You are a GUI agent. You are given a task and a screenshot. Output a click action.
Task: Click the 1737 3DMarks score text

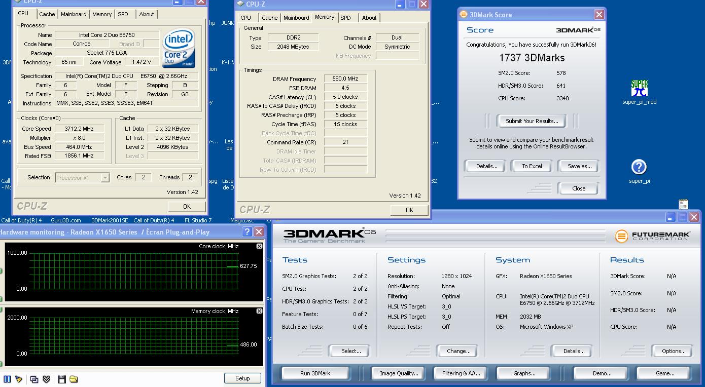[x=532, y=58]
